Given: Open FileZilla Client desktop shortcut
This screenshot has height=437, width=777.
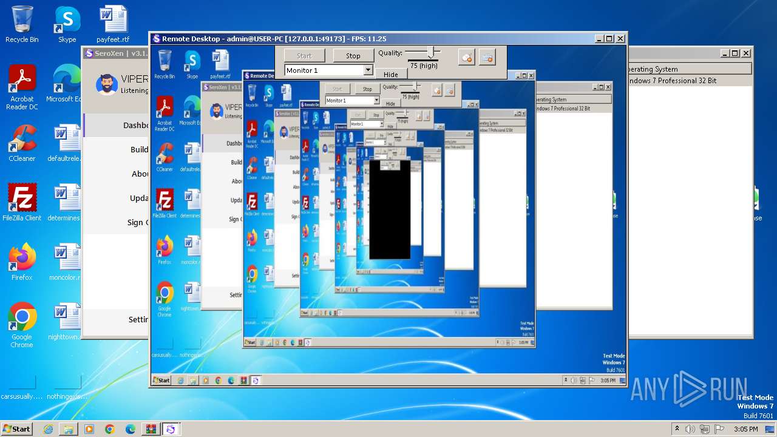Looking at the screenshot, I should (x=22, y=203).
